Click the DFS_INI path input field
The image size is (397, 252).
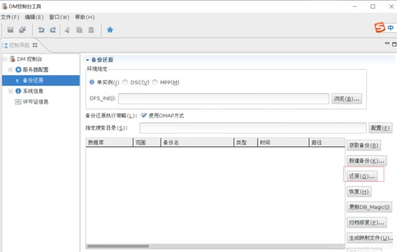(x=224, y=99)
